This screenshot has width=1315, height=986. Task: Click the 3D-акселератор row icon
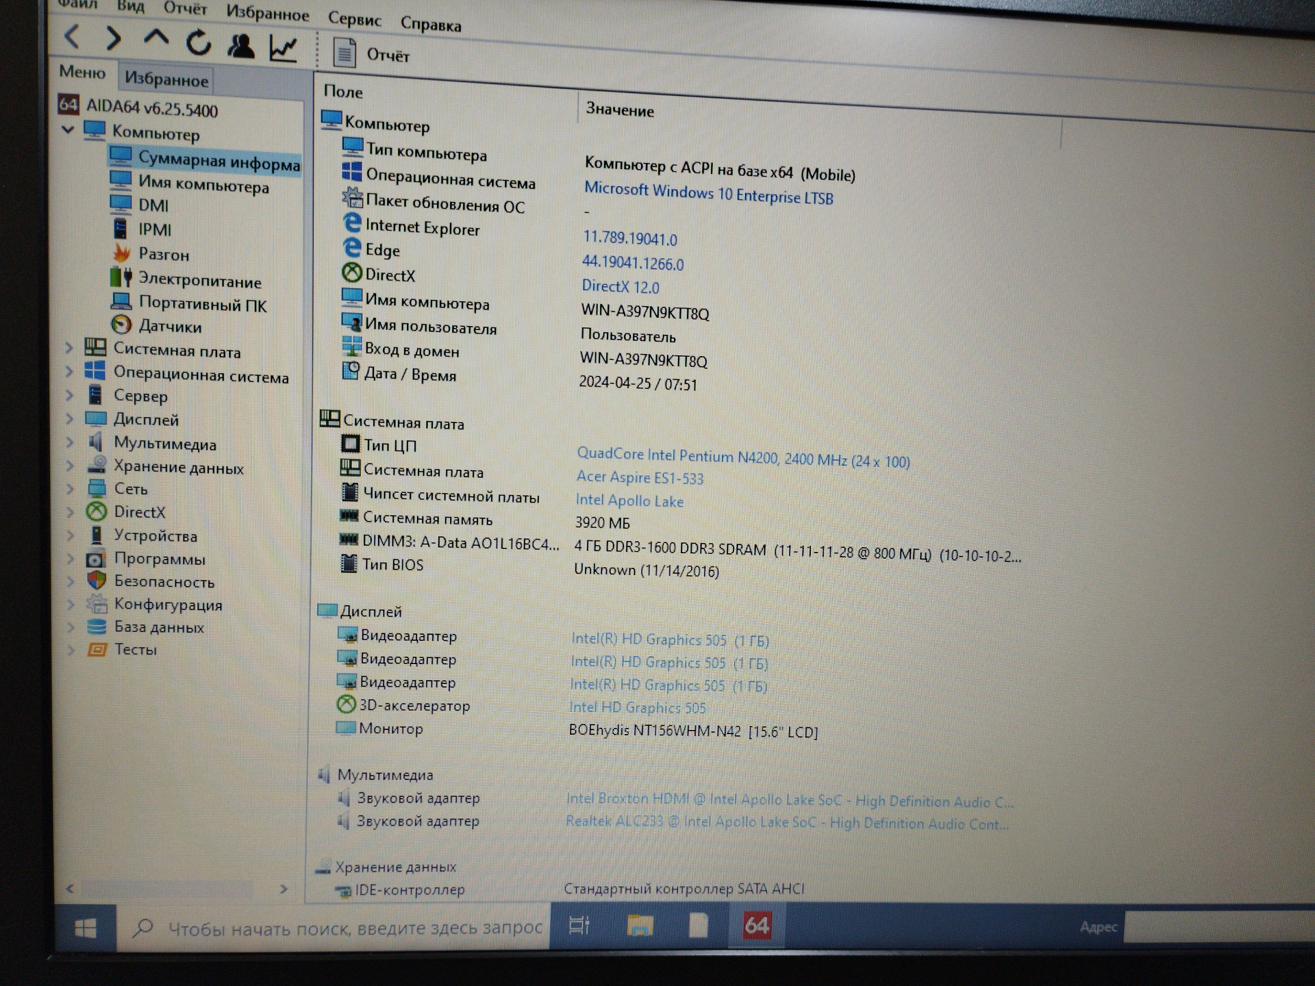[346, 703]
